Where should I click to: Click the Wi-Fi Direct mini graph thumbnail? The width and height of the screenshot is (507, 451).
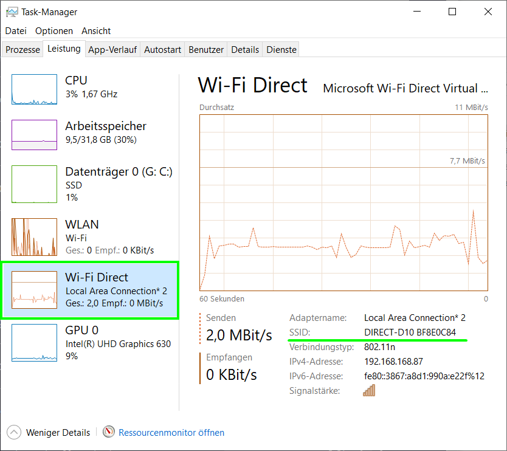(x=34, y=290)
